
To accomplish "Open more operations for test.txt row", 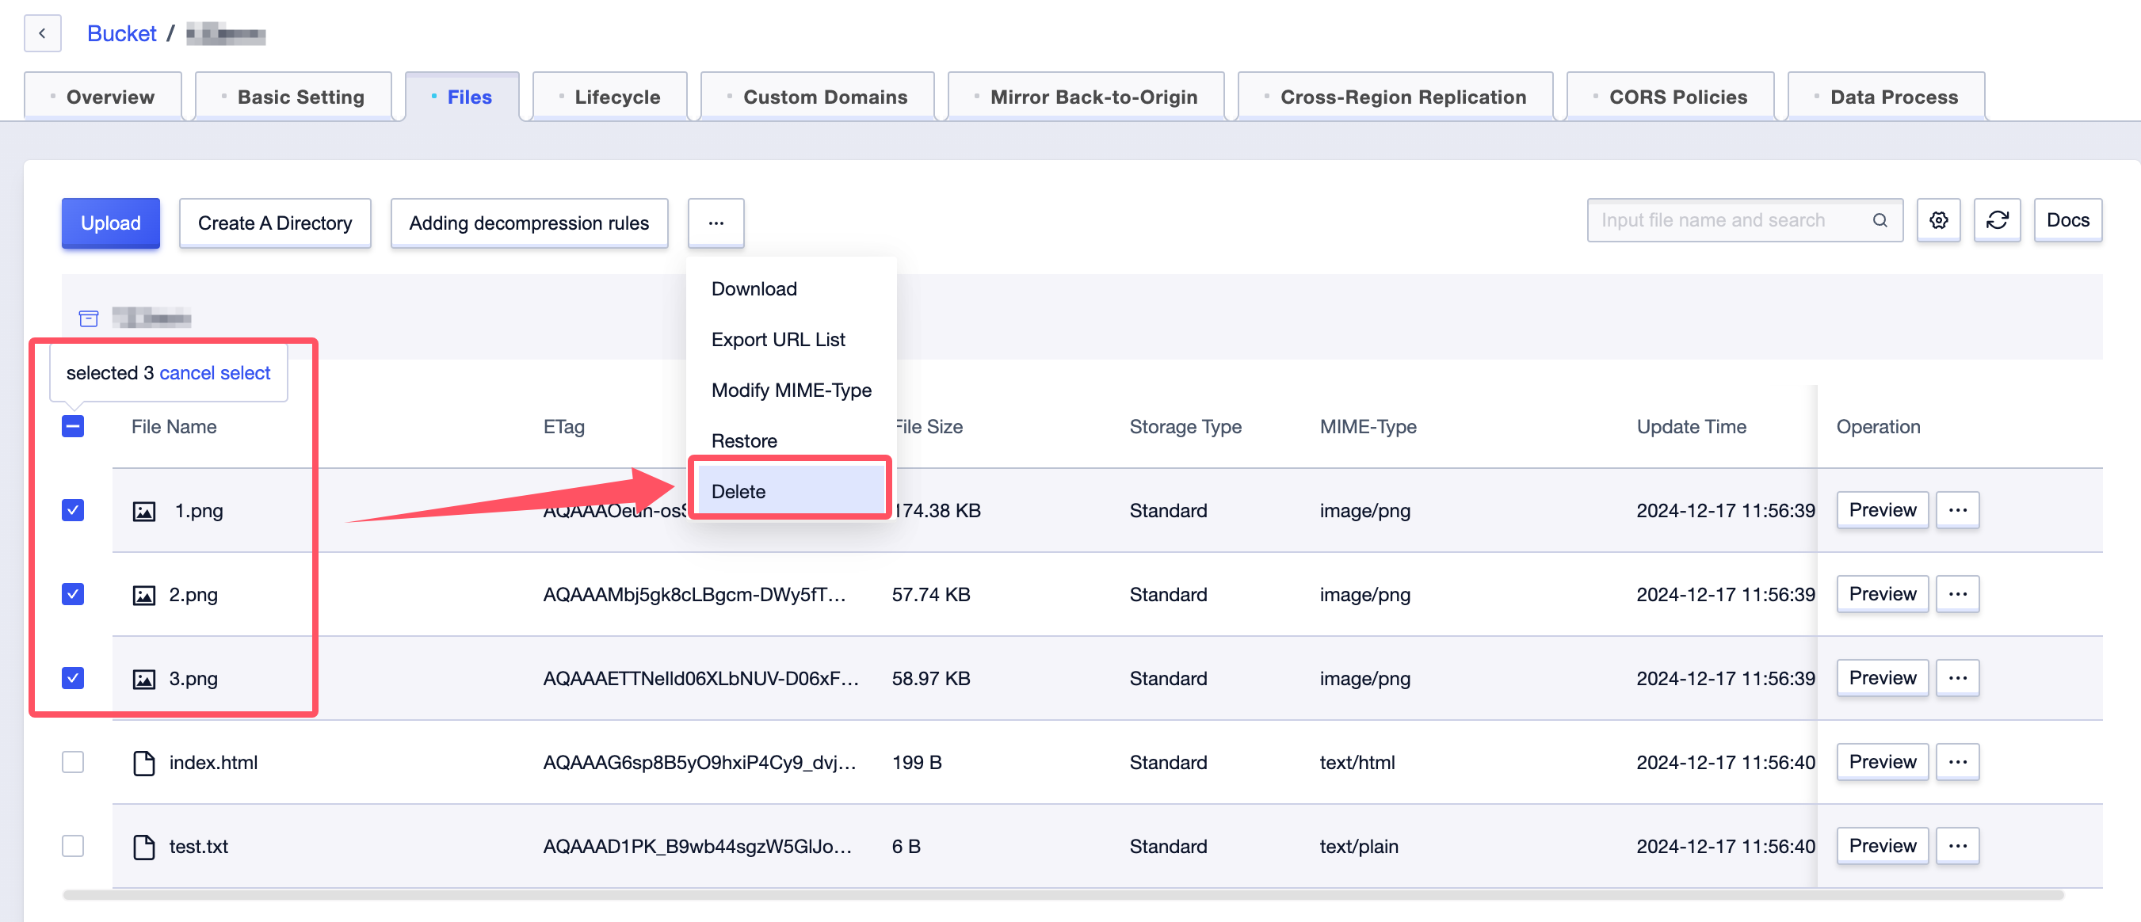I will pos(1957,846).
